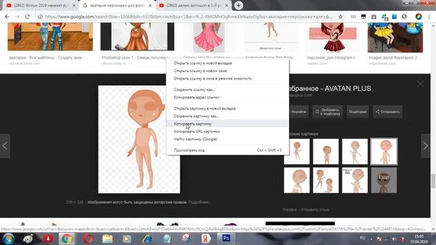Image resolution: width=436 pixels, height=245 pixels.
Task: Open a new browser tab
Action: [x=238, y=5]
